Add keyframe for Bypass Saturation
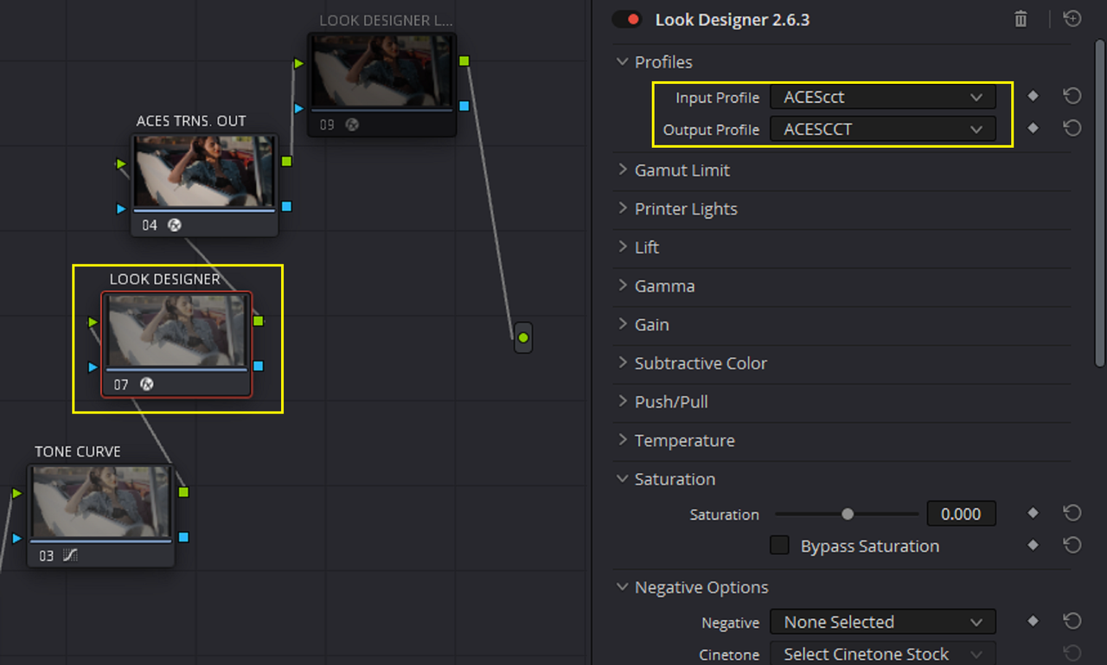1107x665 pixels. tap(1033, 545)
